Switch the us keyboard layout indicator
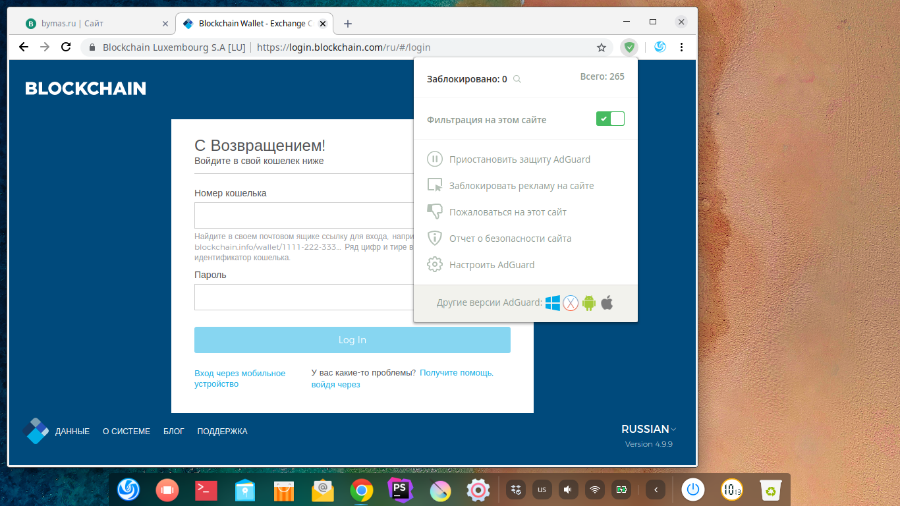Image resolution: width=900 pixels, height=506 pixels. 542,490
